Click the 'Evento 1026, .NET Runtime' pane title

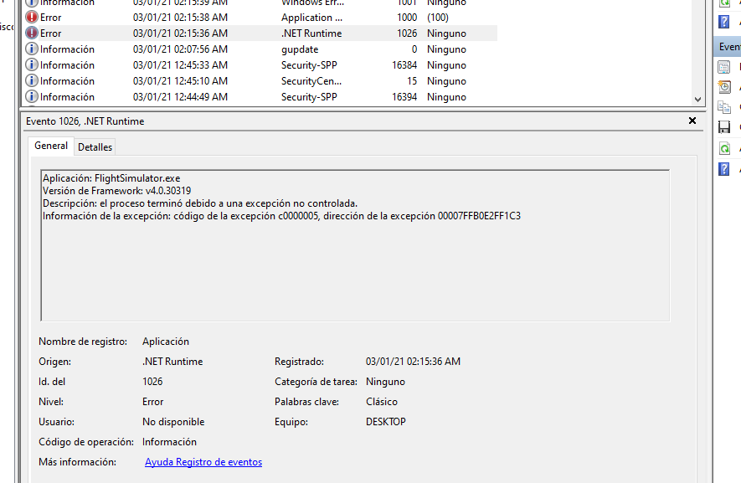[x=85, y=121]
